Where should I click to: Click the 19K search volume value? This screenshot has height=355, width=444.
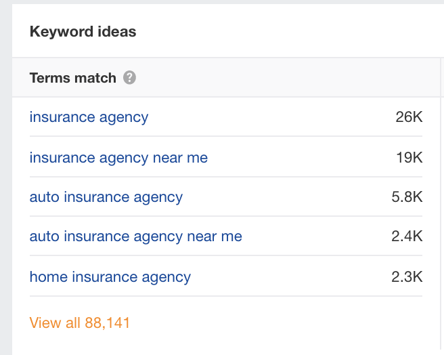coord(409,157)
